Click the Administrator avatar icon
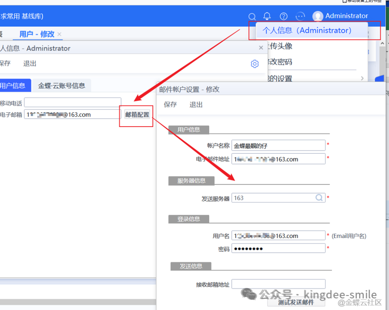Screen dimensions: 389x310 coord(318,16)
